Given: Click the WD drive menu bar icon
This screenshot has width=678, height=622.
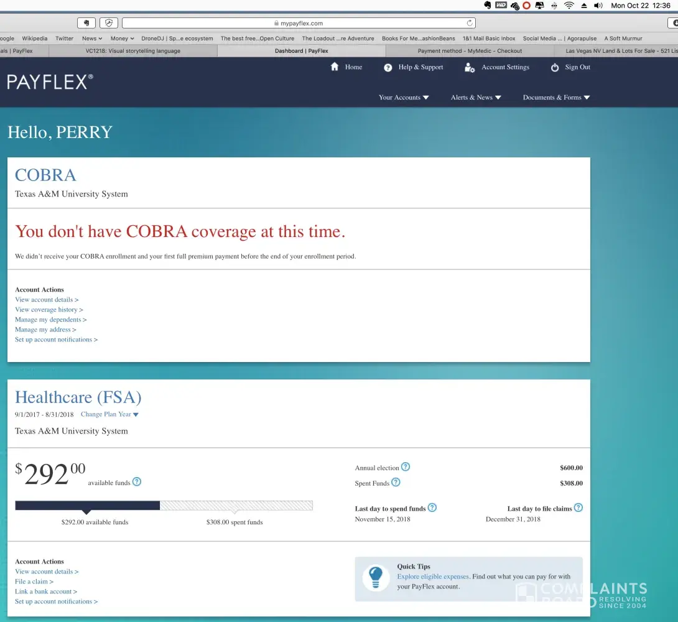Looking at the screenshot, I should click(501, 5).
